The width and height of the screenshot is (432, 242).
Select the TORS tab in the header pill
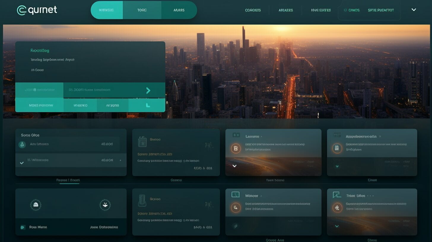pyautogui.click(x=142, y=10)
